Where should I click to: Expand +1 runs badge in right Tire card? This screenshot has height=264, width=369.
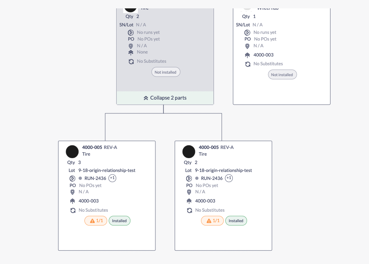coord(229,178)
